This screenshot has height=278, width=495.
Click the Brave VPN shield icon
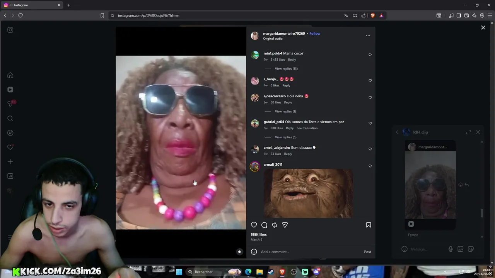click(x=482, y=15)
